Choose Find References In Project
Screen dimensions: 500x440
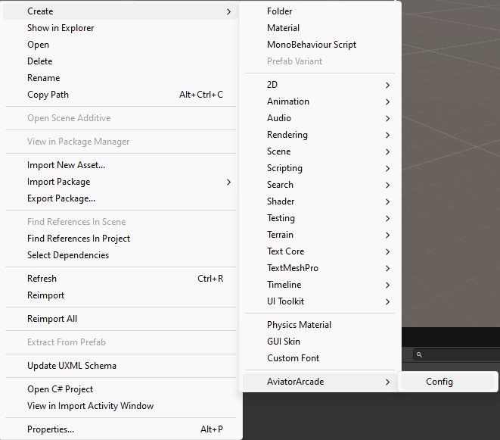pyautogui.click(x=120, y=239)
